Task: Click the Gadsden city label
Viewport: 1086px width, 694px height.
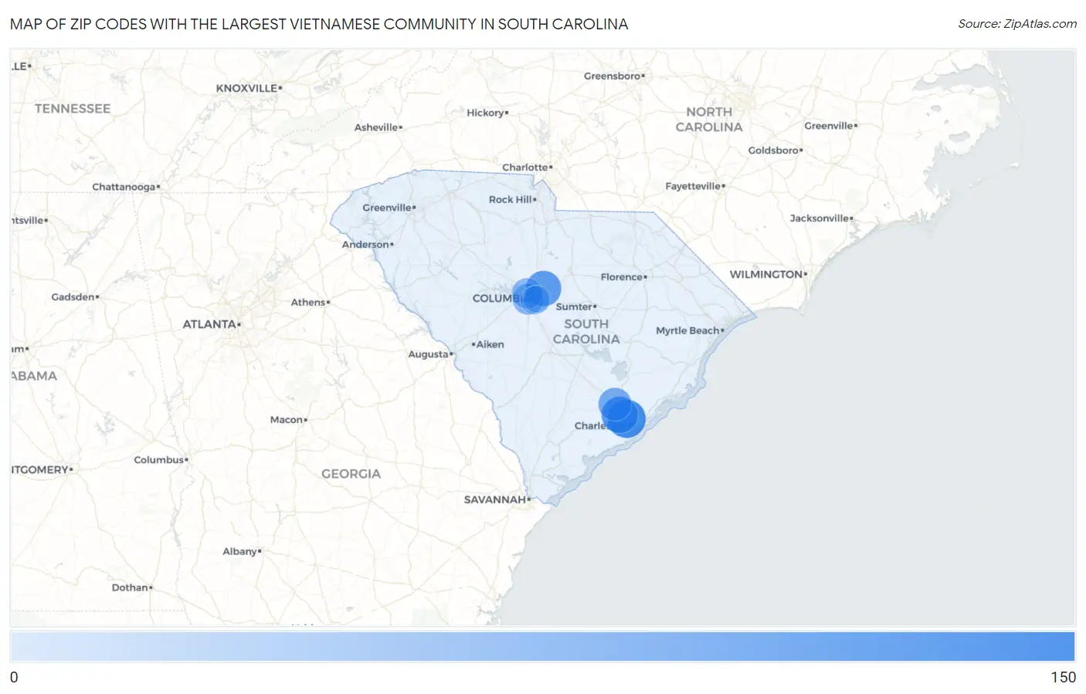Action: pyautogui.click(x=73, y=297)
